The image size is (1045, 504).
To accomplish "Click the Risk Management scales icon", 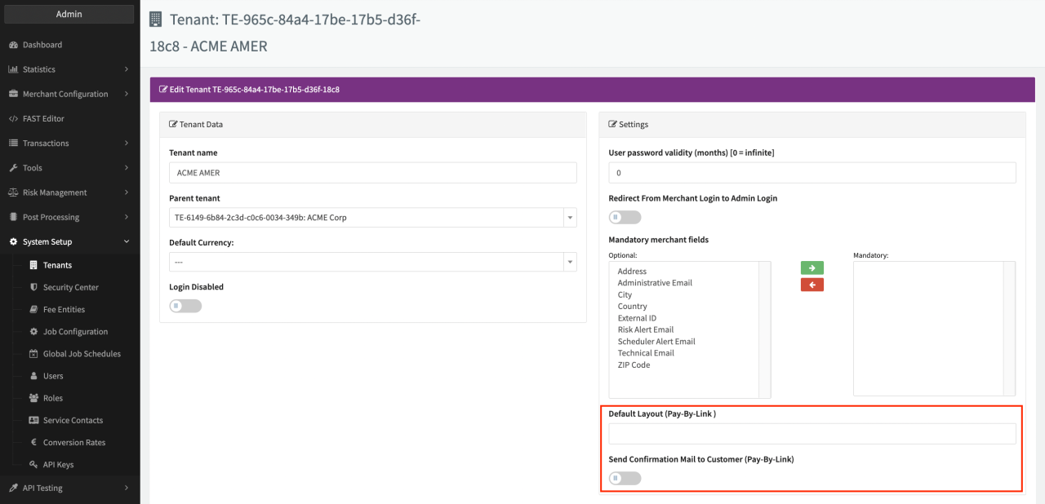I will (14, 192).
